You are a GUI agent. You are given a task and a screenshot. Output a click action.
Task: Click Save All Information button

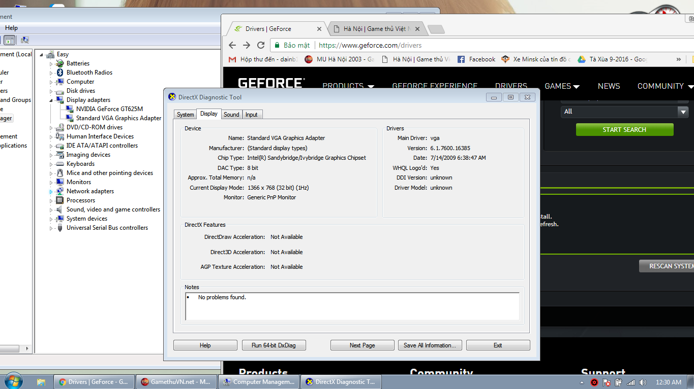tap(430, 345)
